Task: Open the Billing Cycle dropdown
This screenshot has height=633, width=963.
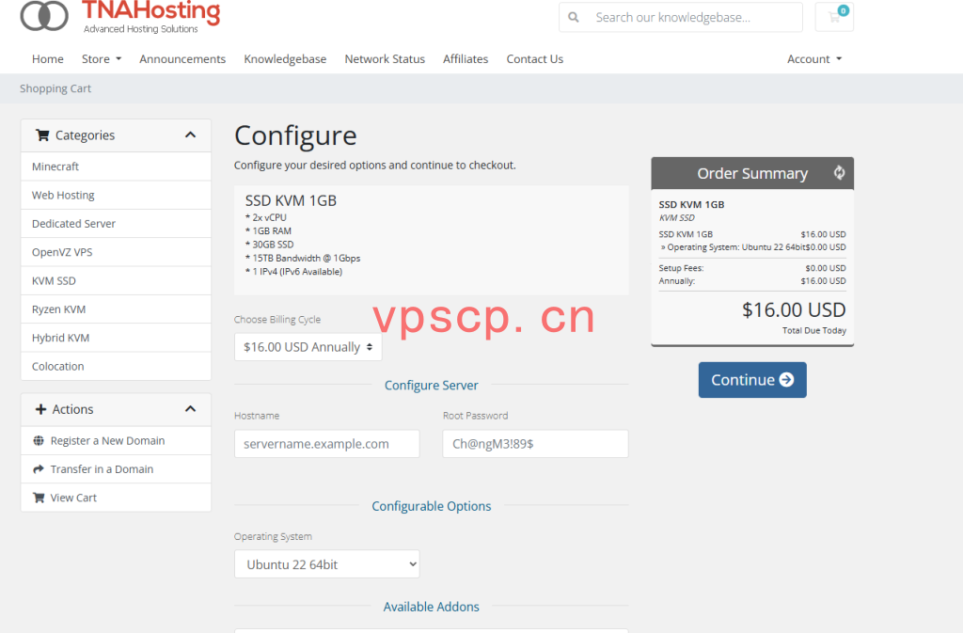Action: click(308, 347)
